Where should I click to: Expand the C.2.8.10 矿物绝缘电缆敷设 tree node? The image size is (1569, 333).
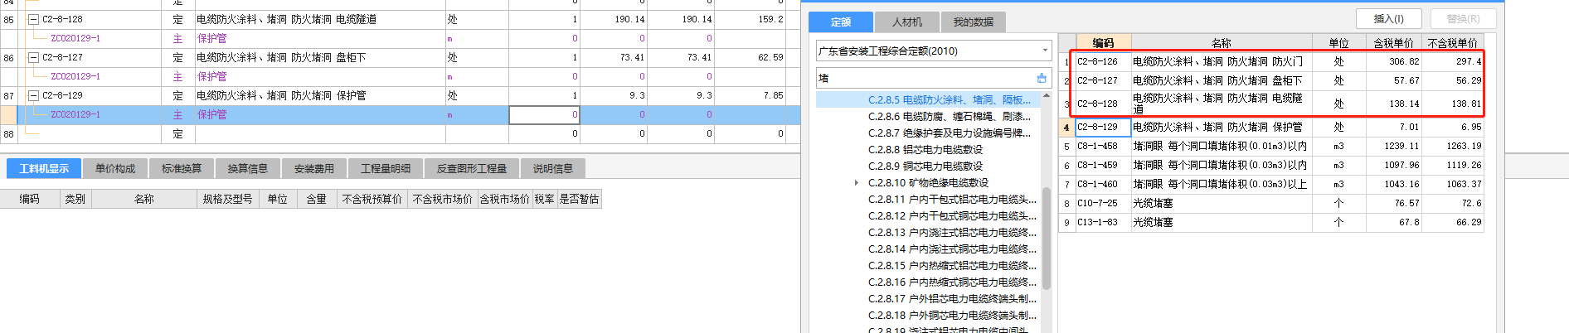tap(857, 182)
